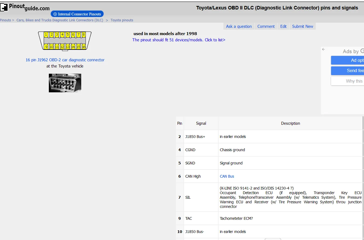Click 'Tachometeter ECM?' description cell
The width and height of the screenshot is (364, 240).
291,218
